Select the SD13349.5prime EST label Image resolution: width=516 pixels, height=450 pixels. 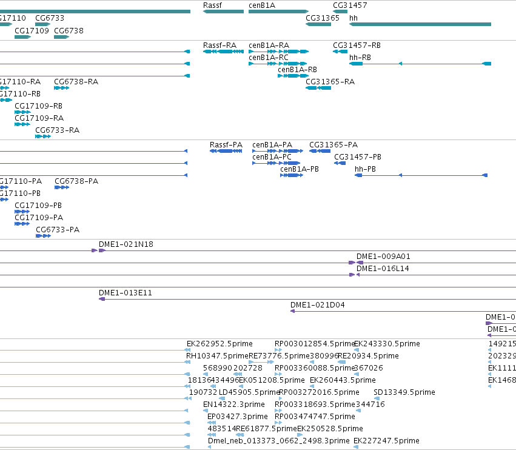(x=404, y=392)
